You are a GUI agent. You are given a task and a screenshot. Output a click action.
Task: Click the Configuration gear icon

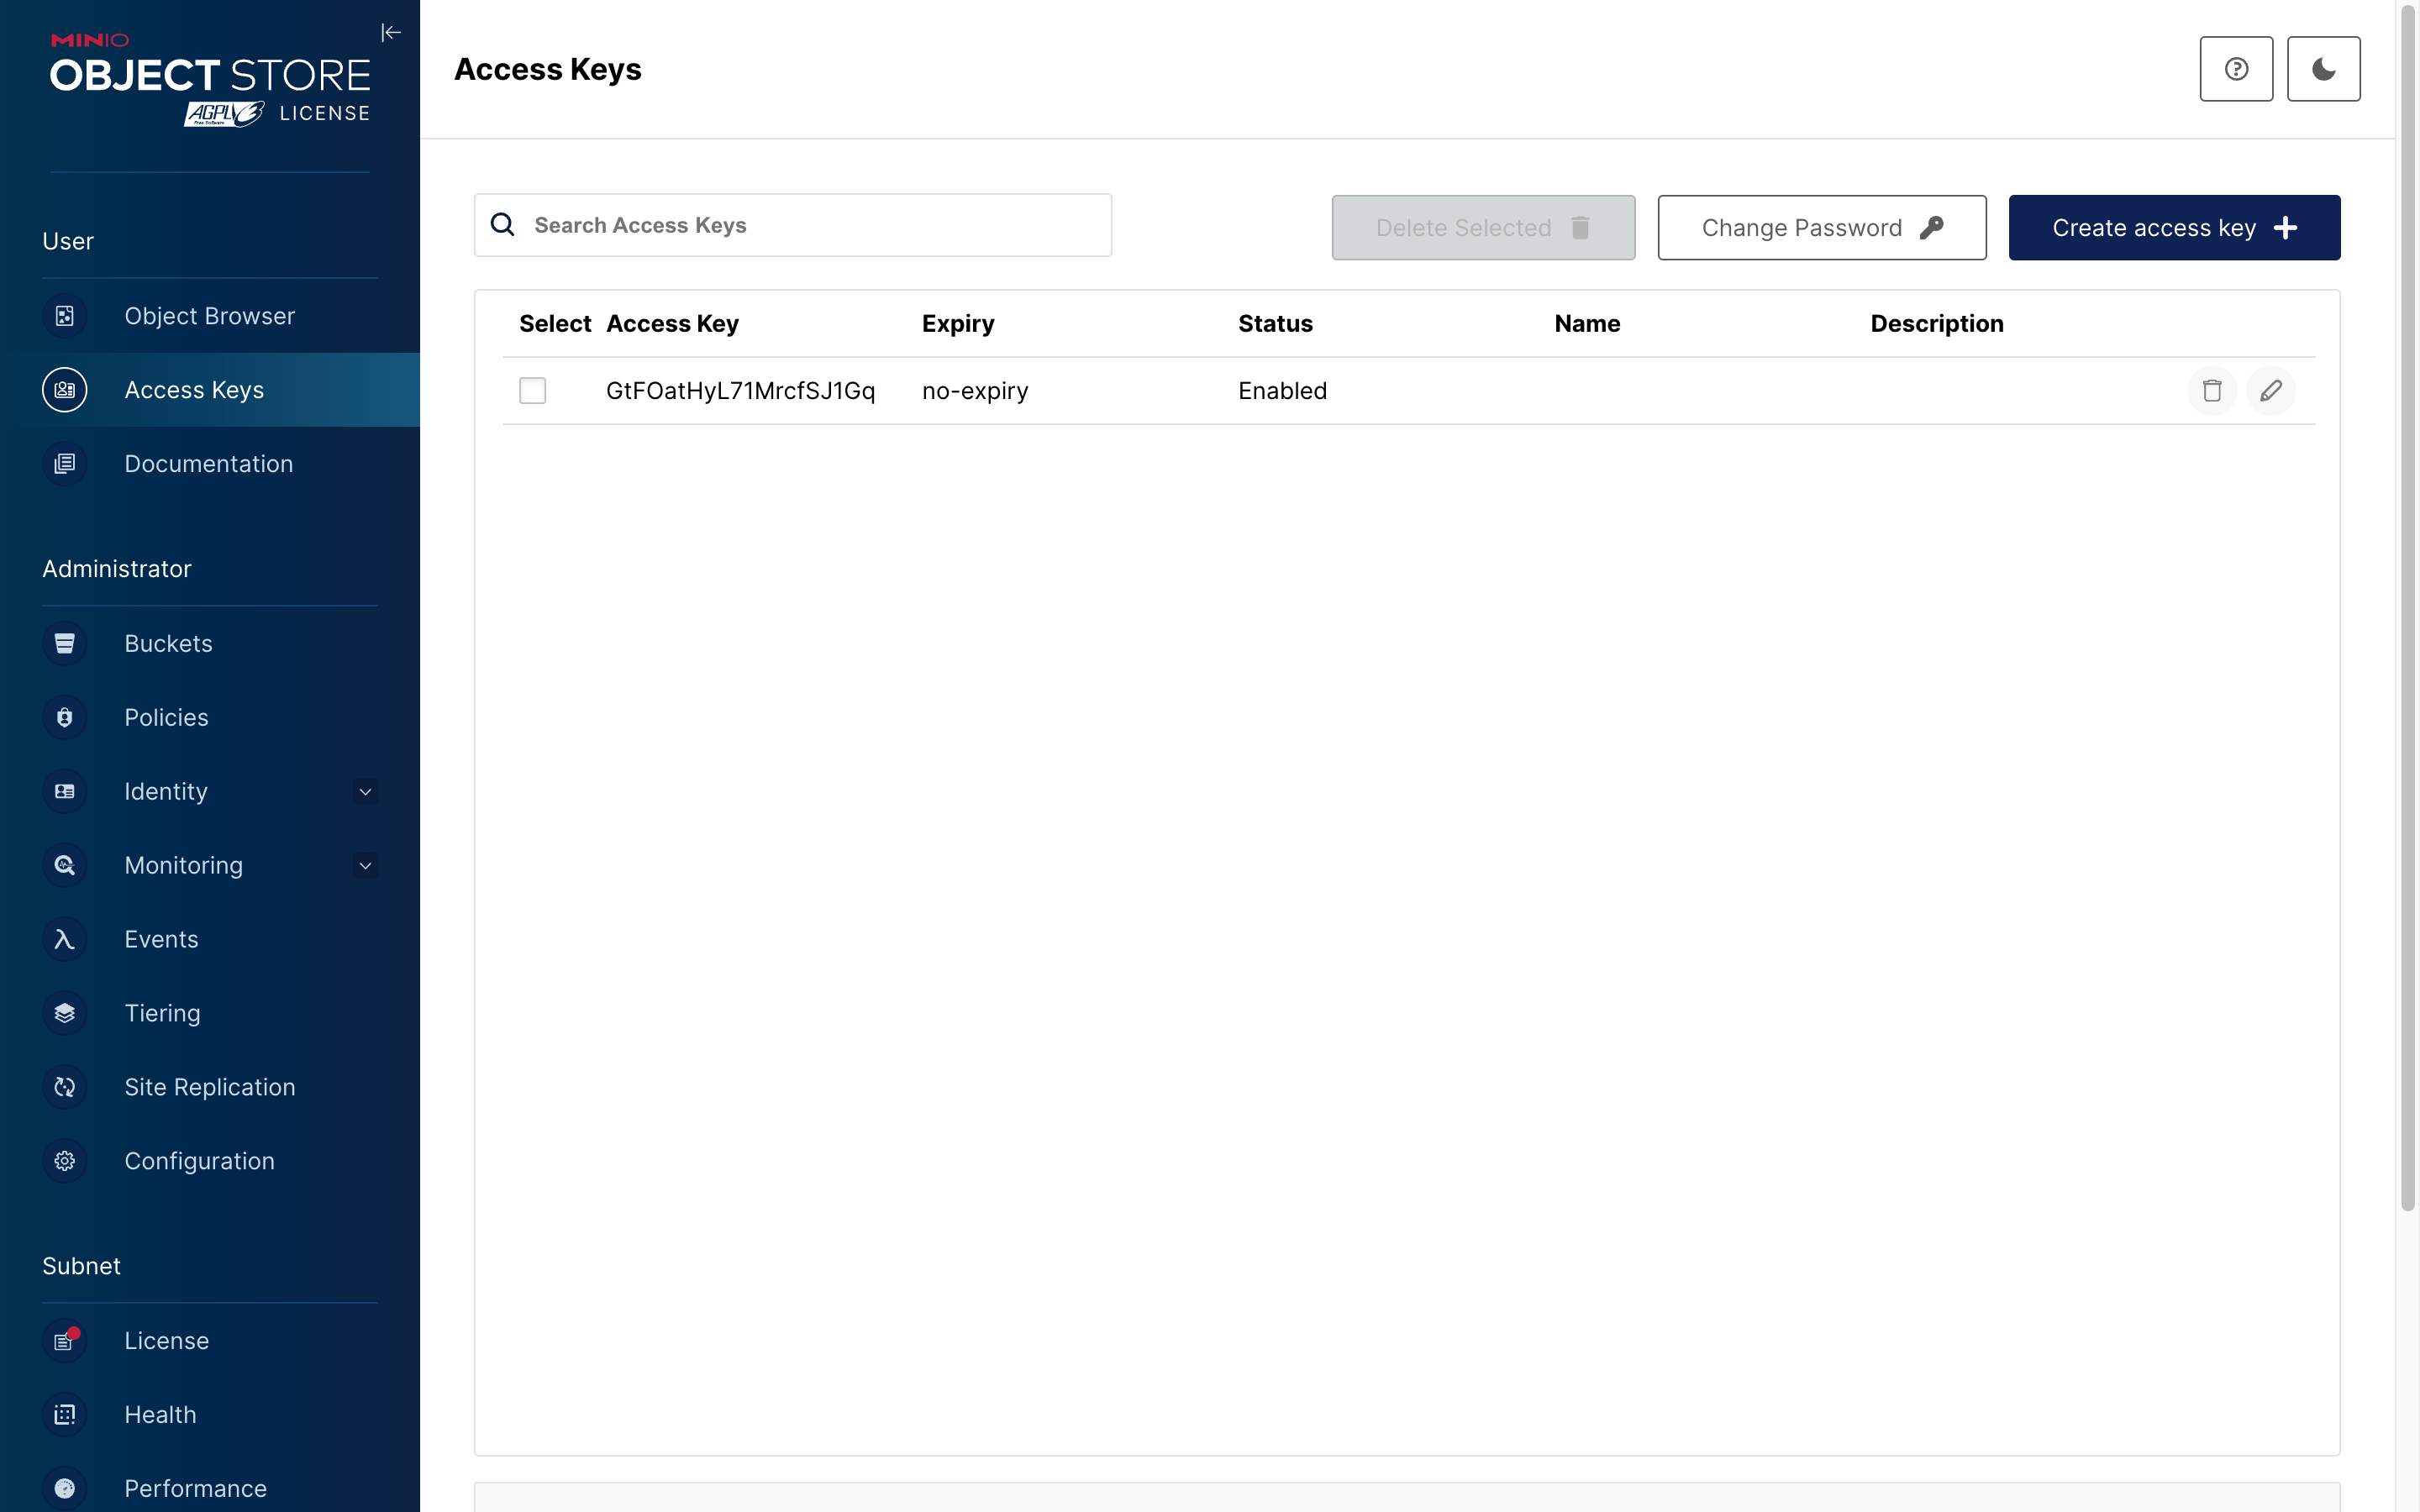pyautogui.click(x=65, y=1161)
